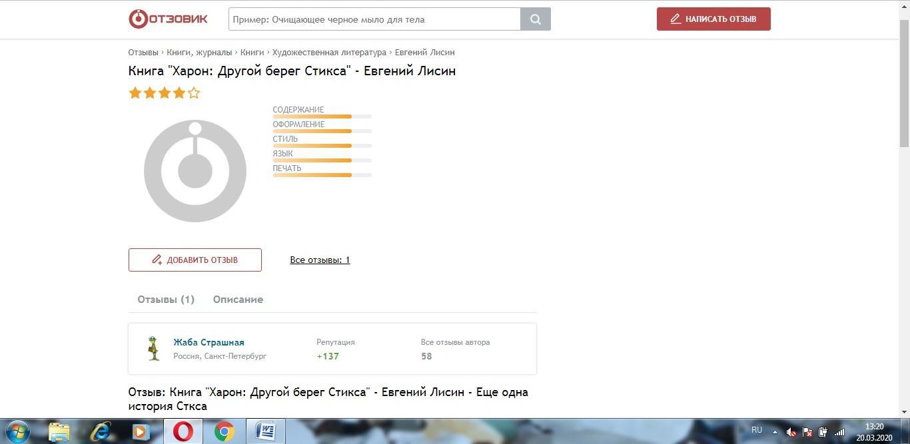Open the RU language switcher
The image size is (910, 444).
(x=757, y=430)
